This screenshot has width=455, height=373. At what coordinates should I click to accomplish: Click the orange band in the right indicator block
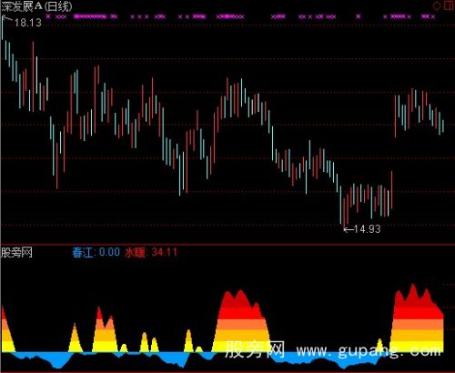(x=418, y=325)
